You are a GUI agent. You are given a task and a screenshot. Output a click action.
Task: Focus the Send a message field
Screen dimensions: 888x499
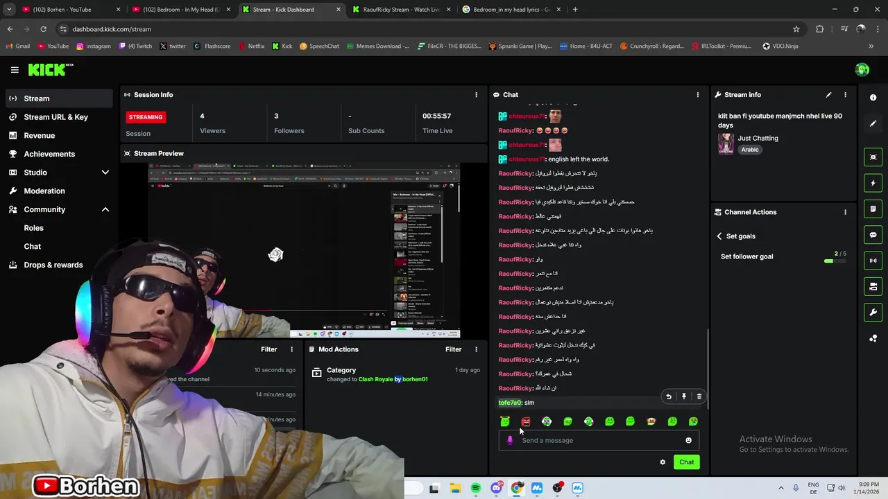tap(599, 440)
